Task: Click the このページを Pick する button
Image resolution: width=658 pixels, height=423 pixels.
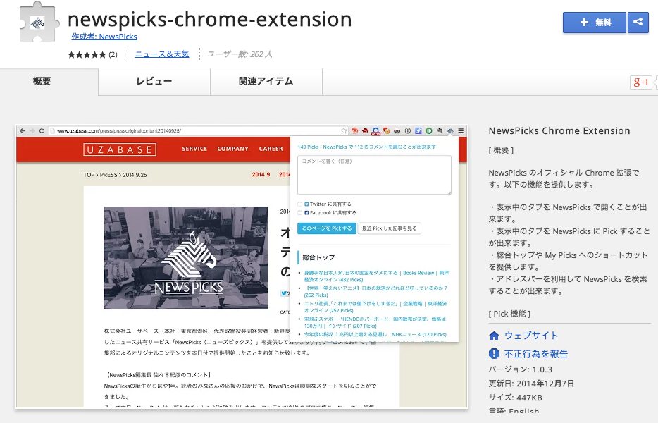Action: point(327,228)
